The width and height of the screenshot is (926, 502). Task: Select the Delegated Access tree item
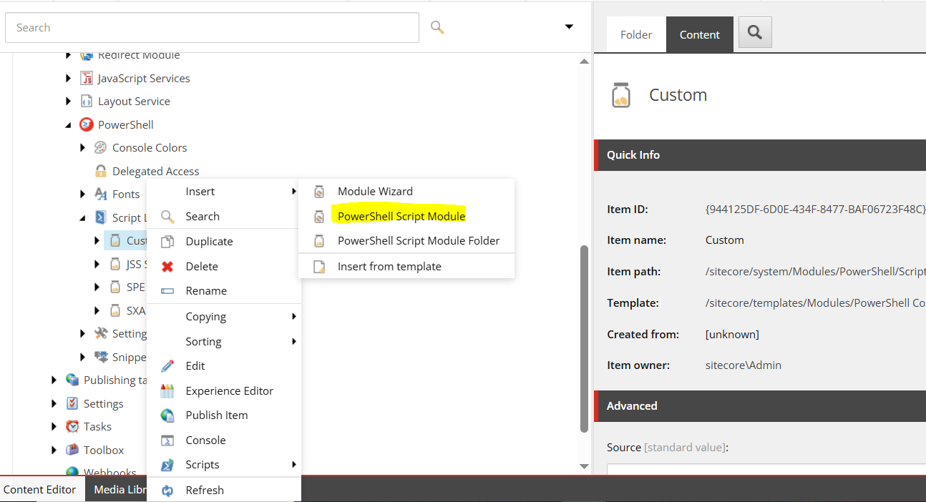155,171
